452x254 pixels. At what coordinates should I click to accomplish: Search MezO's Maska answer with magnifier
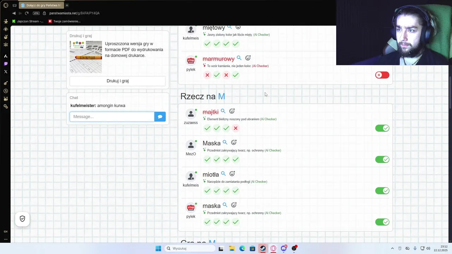(x=225, y=143)
